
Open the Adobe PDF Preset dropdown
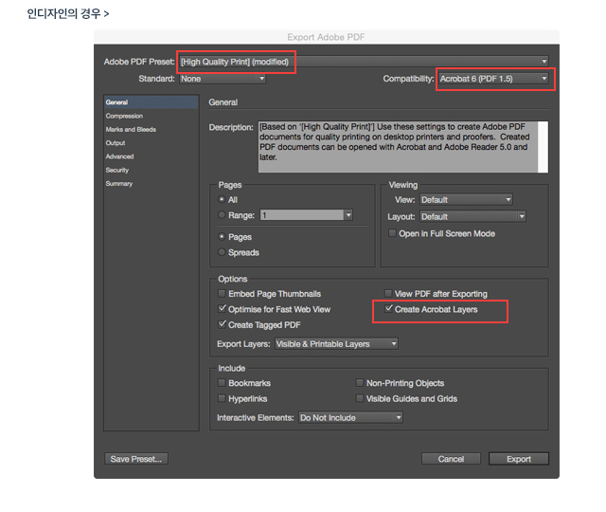point(364,62)
